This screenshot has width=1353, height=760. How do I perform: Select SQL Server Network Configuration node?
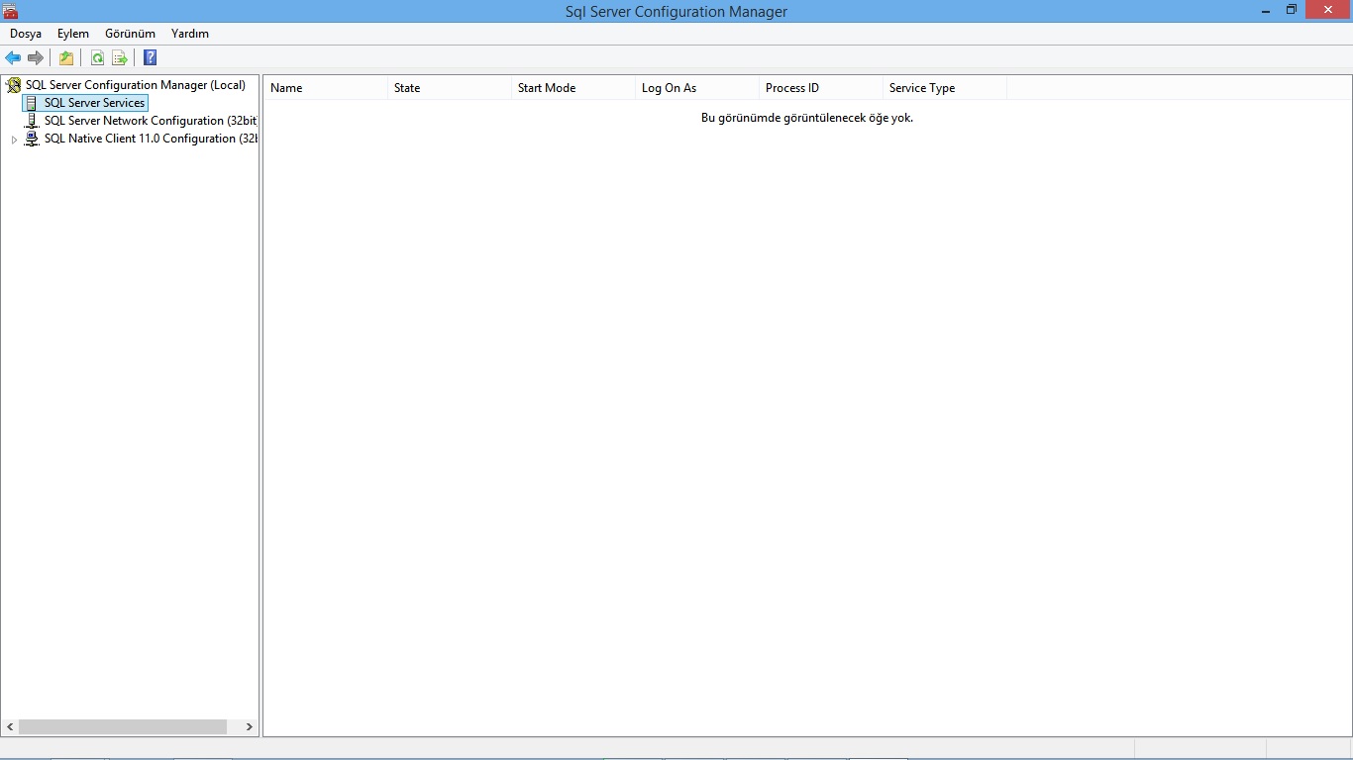pos(151,121)
